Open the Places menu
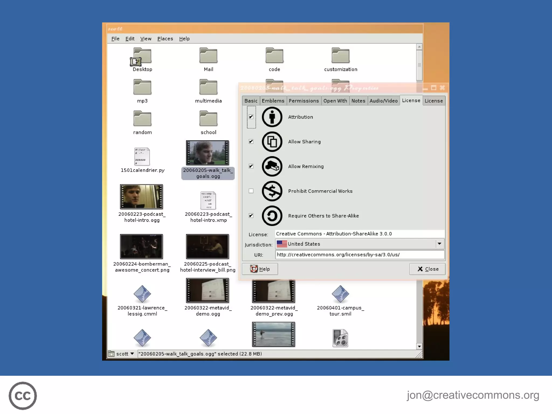Image resolution: width=552 pixels, height=414 pixels. pos(165,39)
